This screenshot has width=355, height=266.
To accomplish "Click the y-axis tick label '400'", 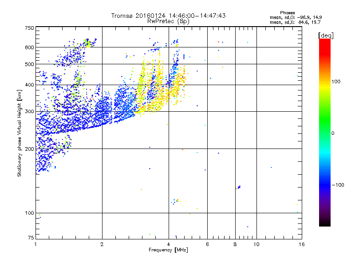I will pyautogui.click(x=29, y=85).
